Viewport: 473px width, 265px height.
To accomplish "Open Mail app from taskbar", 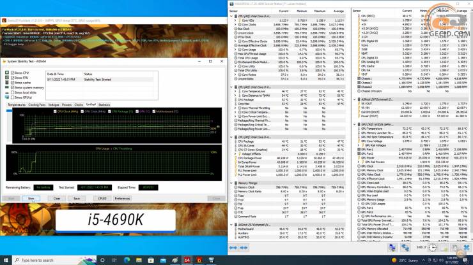I will 163,260.
